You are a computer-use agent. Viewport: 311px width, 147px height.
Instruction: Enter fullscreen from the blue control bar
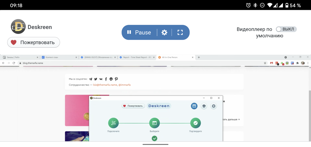[x=180, y=32]
